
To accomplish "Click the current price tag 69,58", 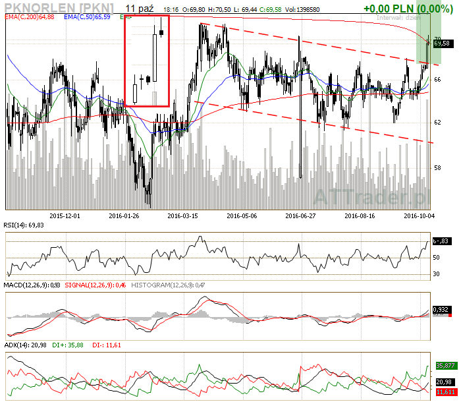I will (443, 43).
